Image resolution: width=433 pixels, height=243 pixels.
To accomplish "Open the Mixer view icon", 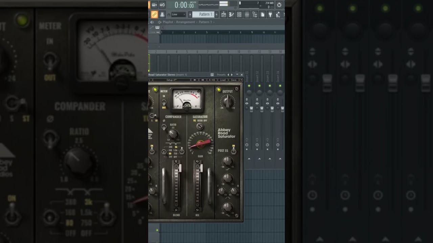I will 247,15.
